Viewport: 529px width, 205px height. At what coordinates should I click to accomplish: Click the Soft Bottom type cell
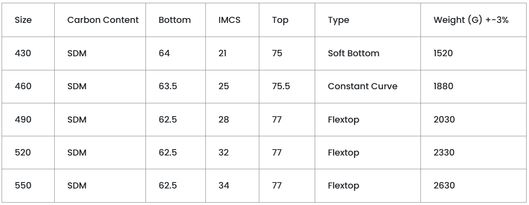click(x=353, y=53)
